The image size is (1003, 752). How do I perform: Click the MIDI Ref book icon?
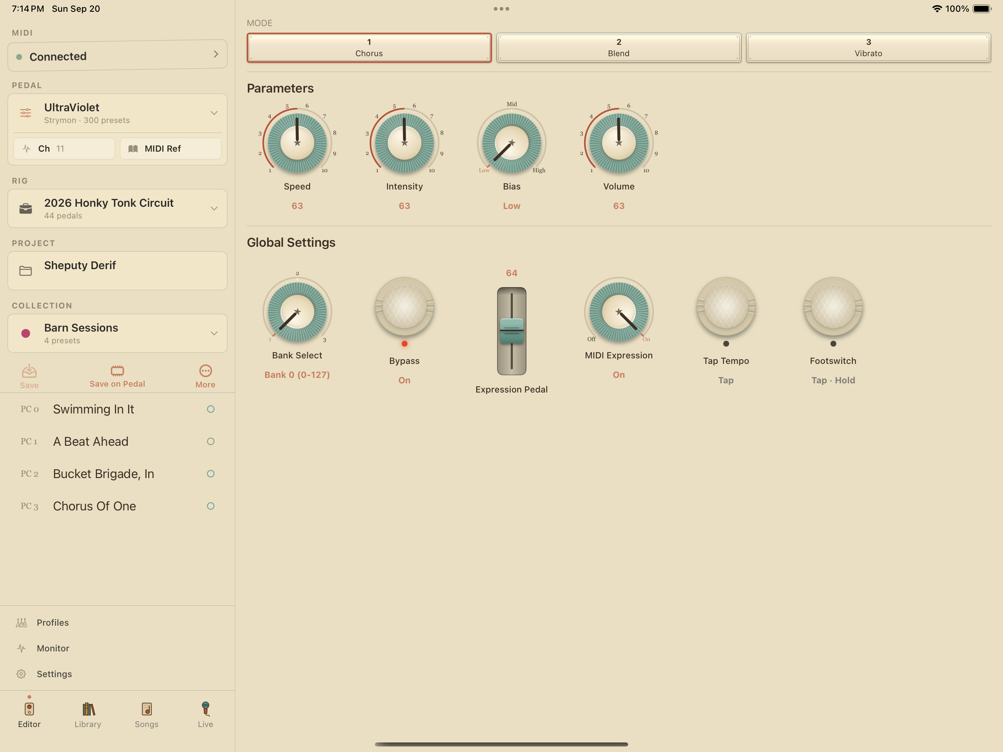coord(133,149)
